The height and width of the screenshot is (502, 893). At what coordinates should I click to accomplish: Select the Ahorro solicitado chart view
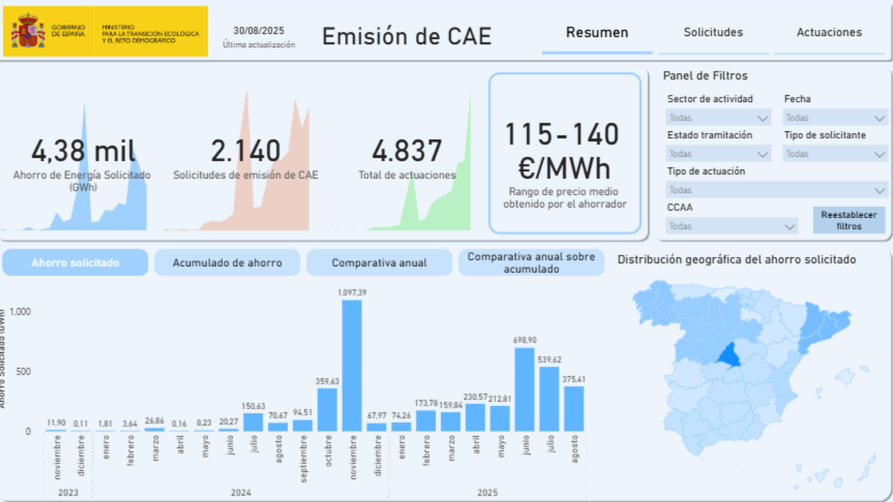[x=75, y=263]
